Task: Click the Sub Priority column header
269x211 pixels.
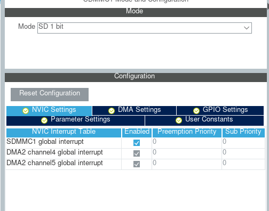Action: [x=243, y=133]
